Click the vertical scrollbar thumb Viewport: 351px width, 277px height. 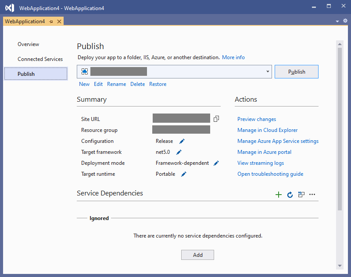tap(340, 129)
